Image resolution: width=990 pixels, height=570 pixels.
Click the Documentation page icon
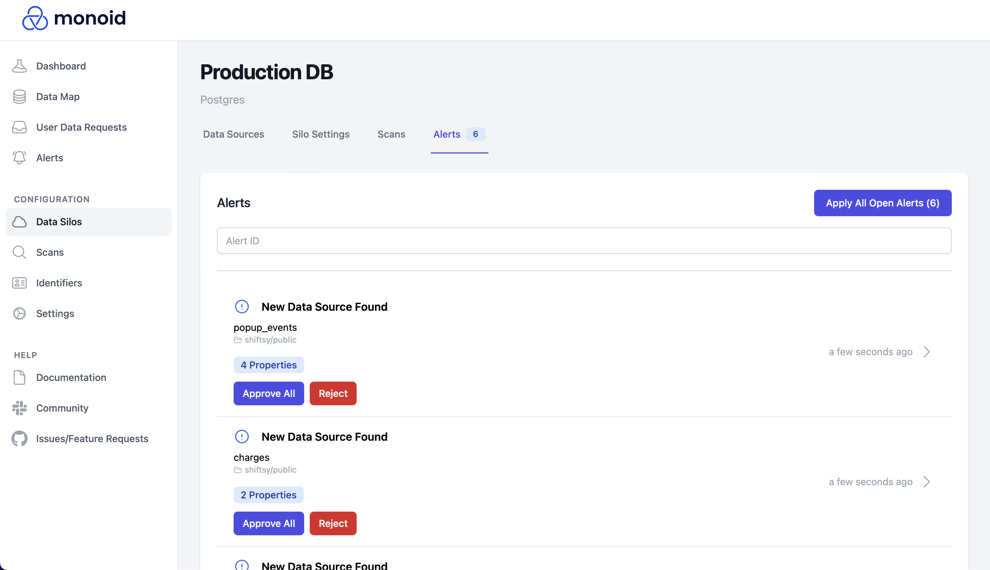(19, 377)
